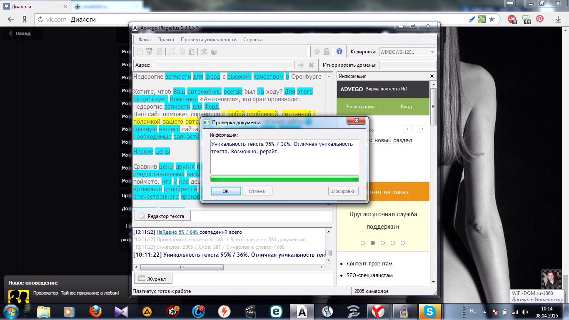Open Firefox from the taskbar

tap(95, 311)
